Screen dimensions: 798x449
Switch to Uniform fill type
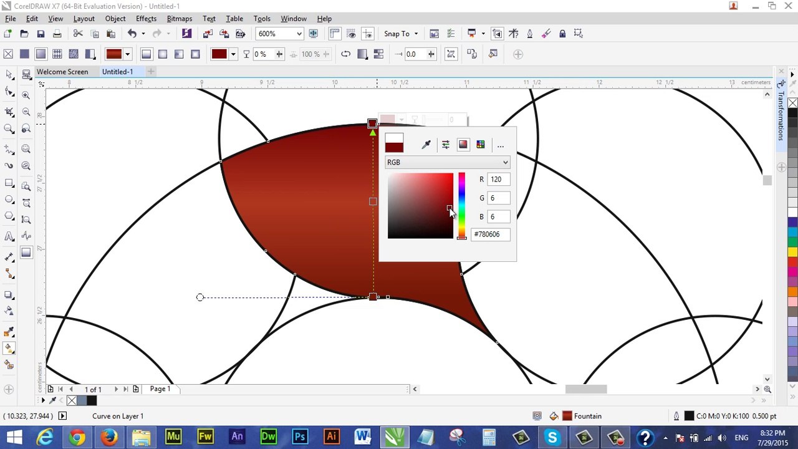tap(24, 54)
